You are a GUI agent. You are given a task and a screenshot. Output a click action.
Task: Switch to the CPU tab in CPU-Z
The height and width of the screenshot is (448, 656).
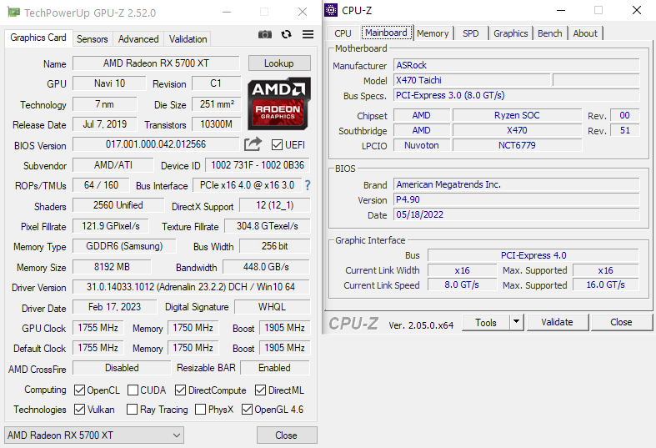coord(343,33)
